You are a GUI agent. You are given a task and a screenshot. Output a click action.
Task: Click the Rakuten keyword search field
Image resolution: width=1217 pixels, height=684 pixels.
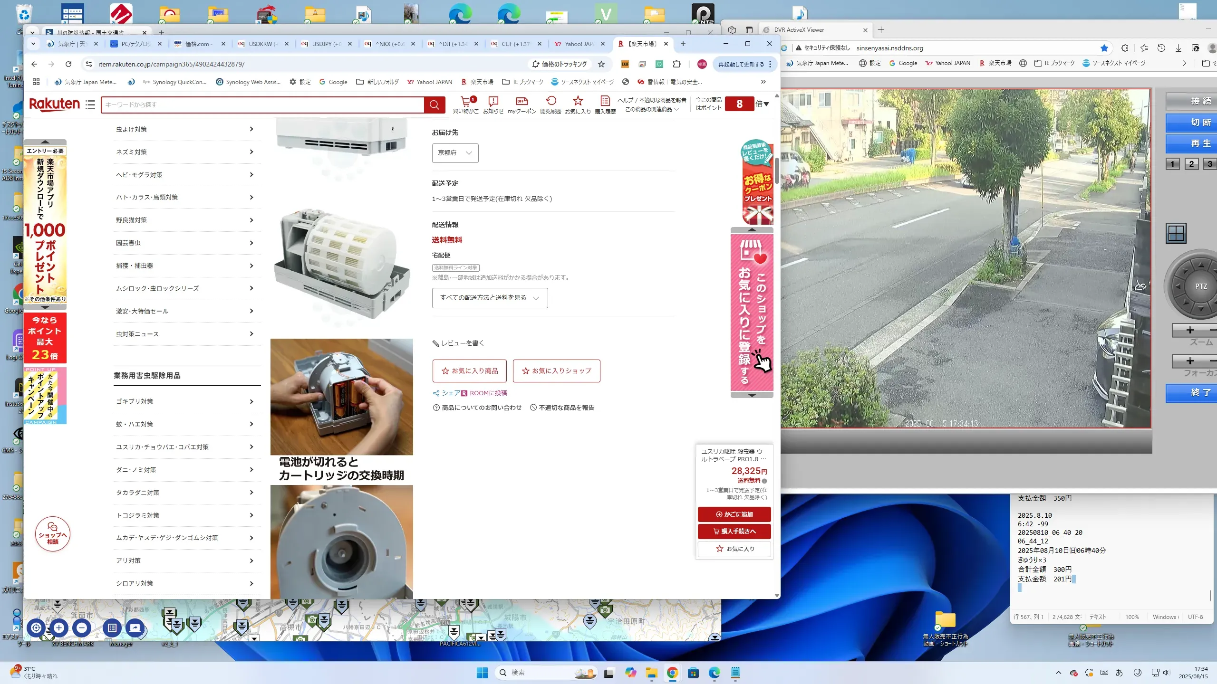[261, 104]
